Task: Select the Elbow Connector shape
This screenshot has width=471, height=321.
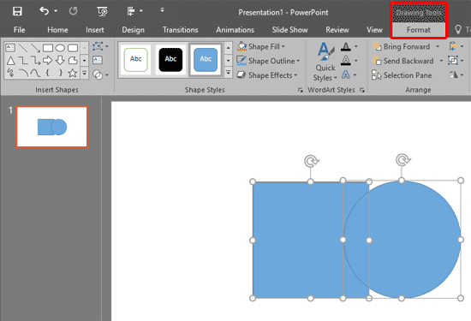Action: [x=23, y=61]
